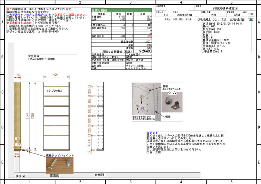Select the 底板タッピジョイント label
261x184 pixels.
click(60, 156)
